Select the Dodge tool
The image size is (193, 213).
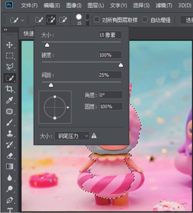10,189
